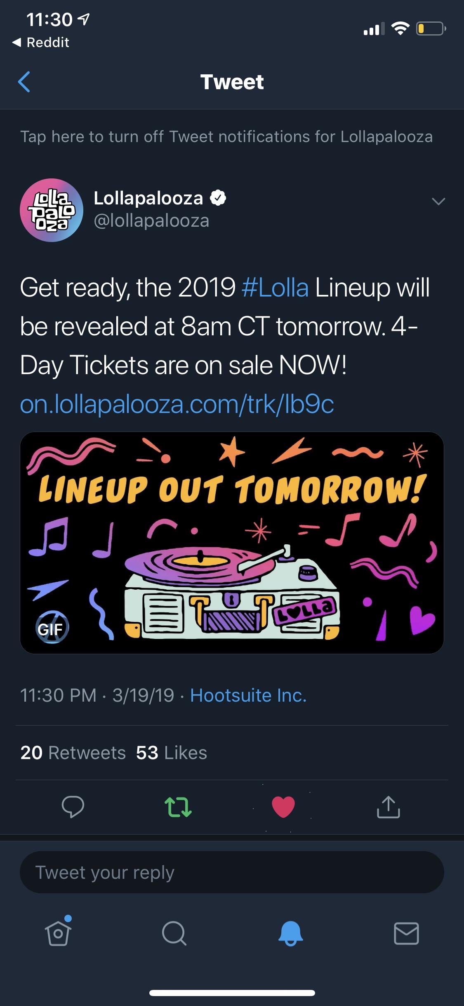Check the battery indicator in the status bar
This screenshot has height=1006, width=464.
coord(429,28)
